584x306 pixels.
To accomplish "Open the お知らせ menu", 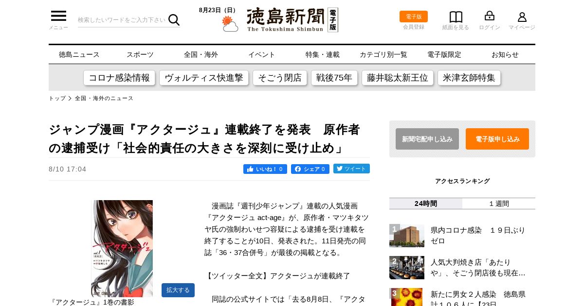I will pos(505,54).
